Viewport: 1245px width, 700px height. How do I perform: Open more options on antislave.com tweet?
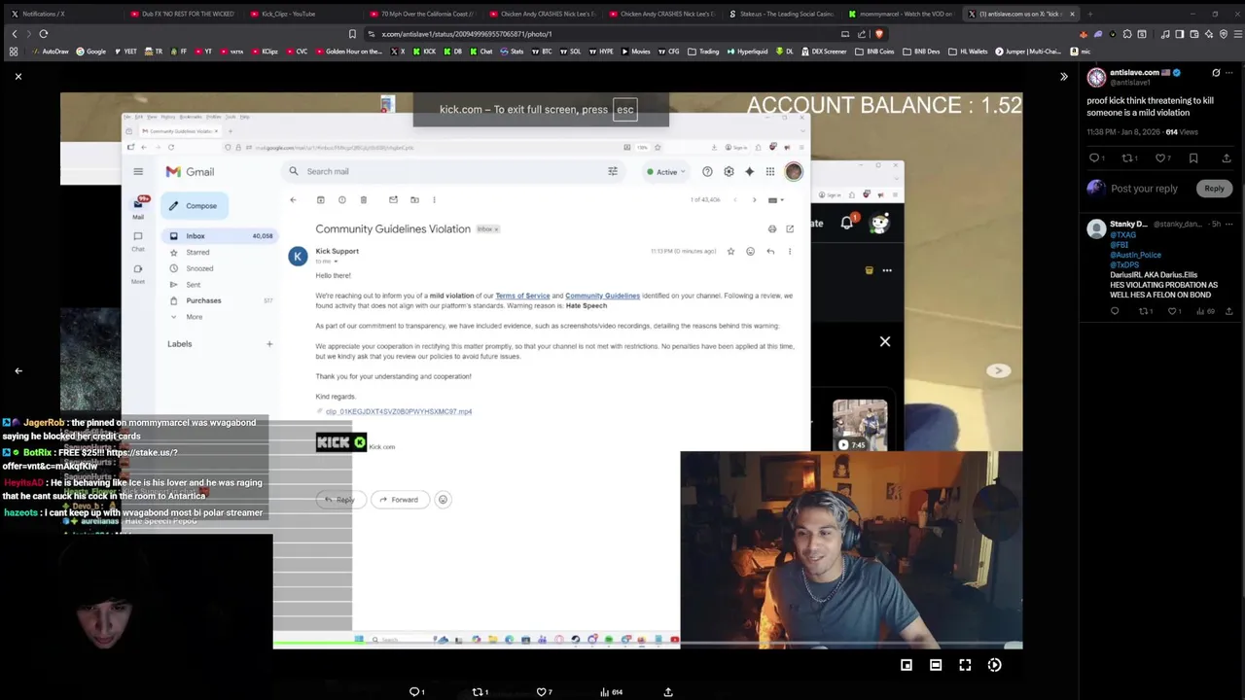click(1229, 73)
